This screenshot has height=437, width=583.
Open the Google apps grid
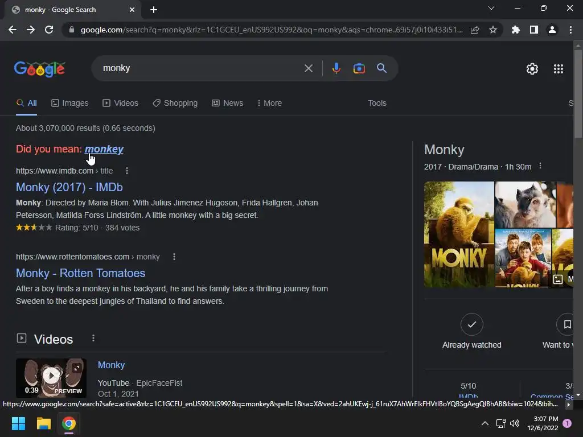tap(559, 69)
